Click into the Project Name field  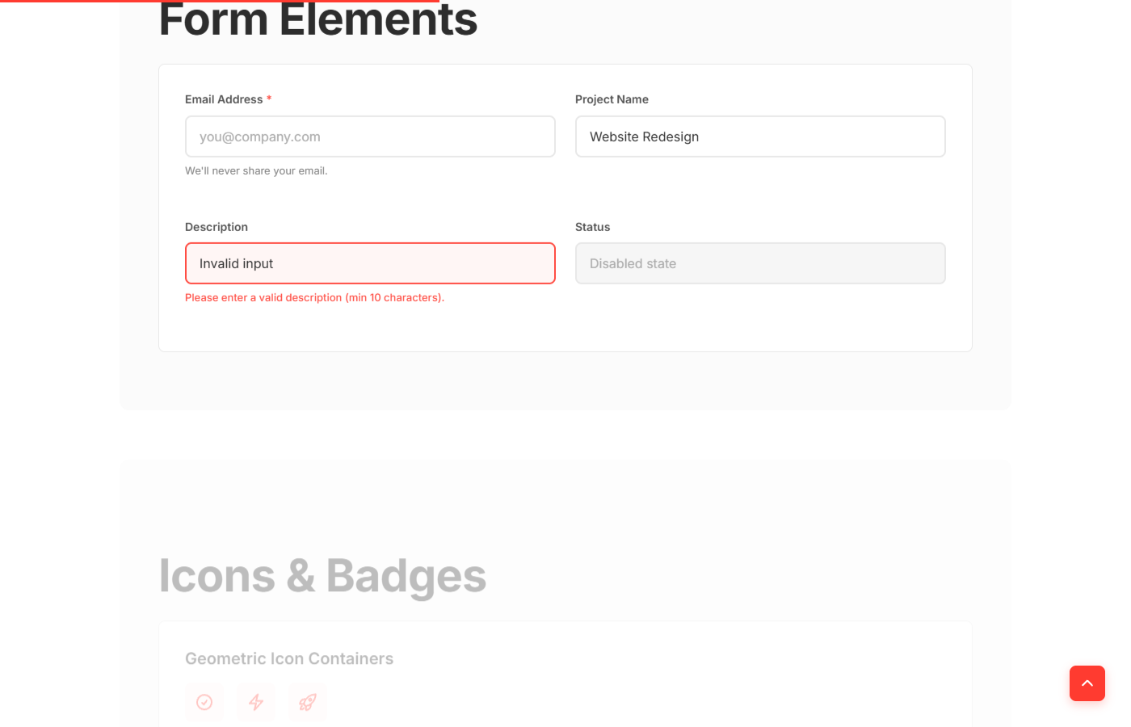759,137
